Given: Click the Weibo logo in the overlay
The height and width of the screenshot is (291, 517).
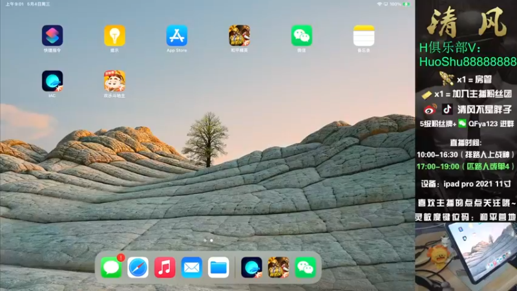Looking at the screenshot, I should [430, 109].
